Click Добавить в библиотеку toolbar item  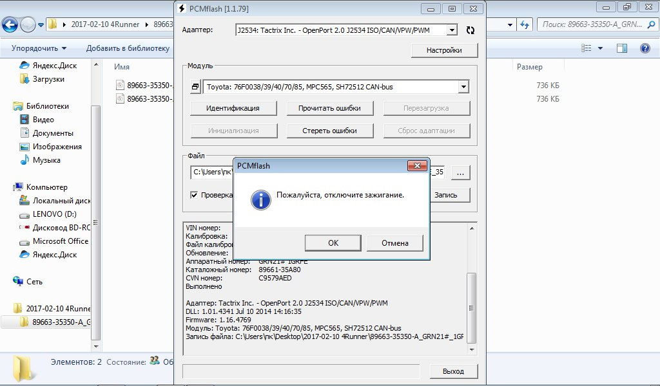(128, 48)
